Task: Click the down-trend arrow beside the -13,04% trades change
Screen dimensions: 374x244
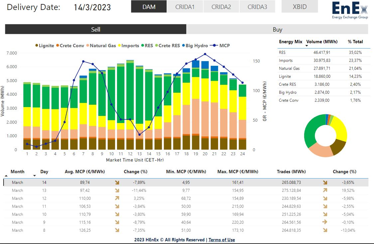Action: (325, 230)
